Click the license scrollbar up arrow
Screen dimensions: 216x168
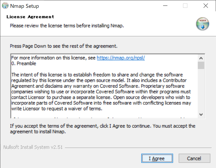click(201, 57)
